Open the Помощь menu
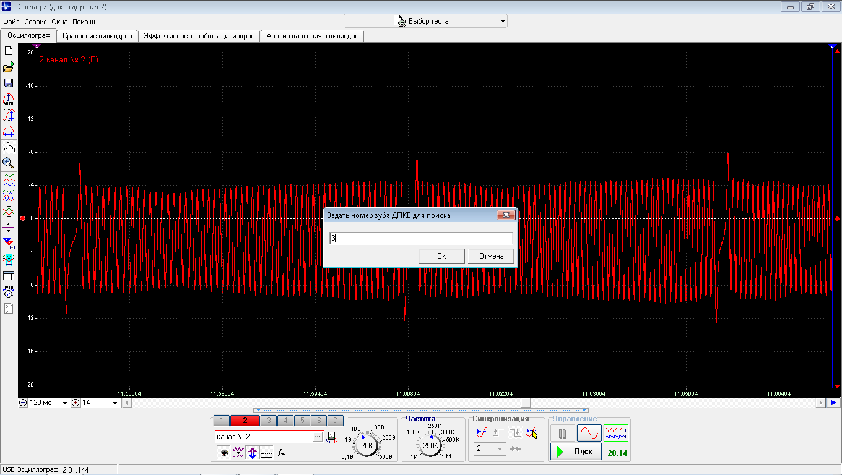The image size is (842, 475). coord(85,22)
